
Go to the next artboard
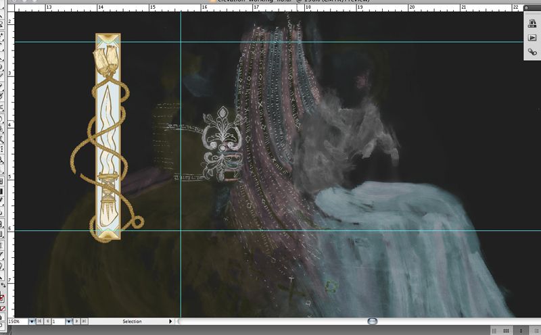(77, 321)
